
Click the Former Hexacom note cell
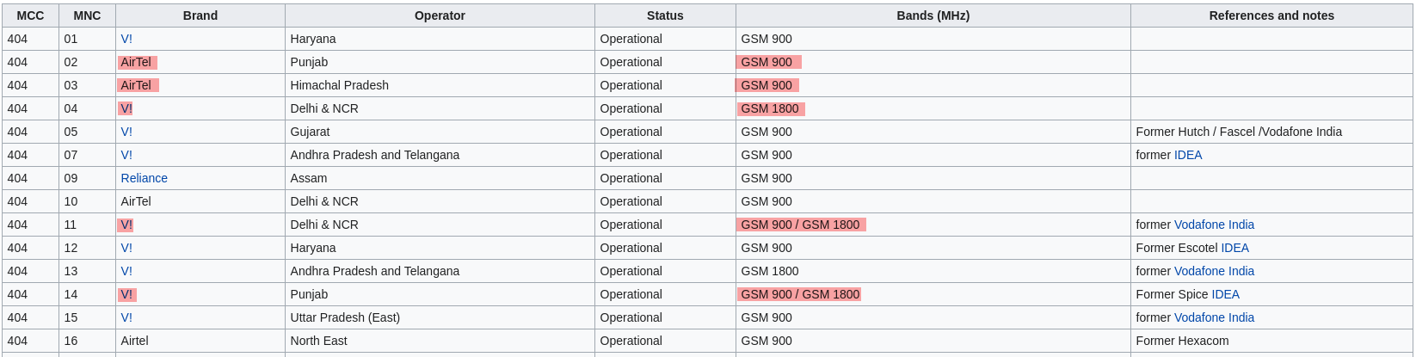coord(1182,341)
